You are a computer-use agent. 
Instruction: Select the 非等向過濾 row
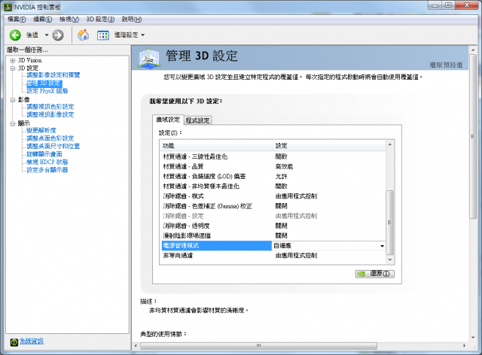tap(273, 256)
